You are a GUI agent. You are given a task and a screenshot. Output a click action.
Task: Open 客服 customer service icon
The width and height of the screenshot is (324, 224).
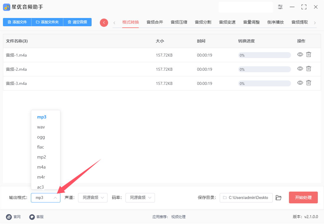pos(32,217)
